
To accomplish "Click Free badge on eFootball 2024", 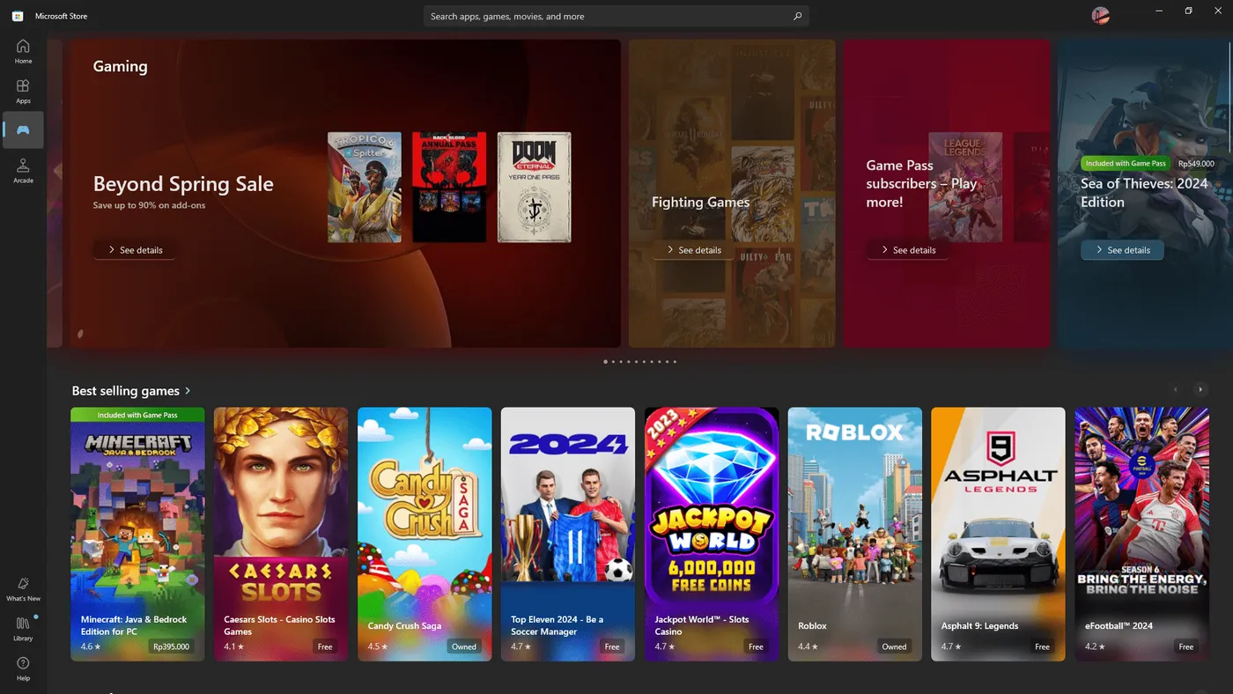I will coord(1186,646).
